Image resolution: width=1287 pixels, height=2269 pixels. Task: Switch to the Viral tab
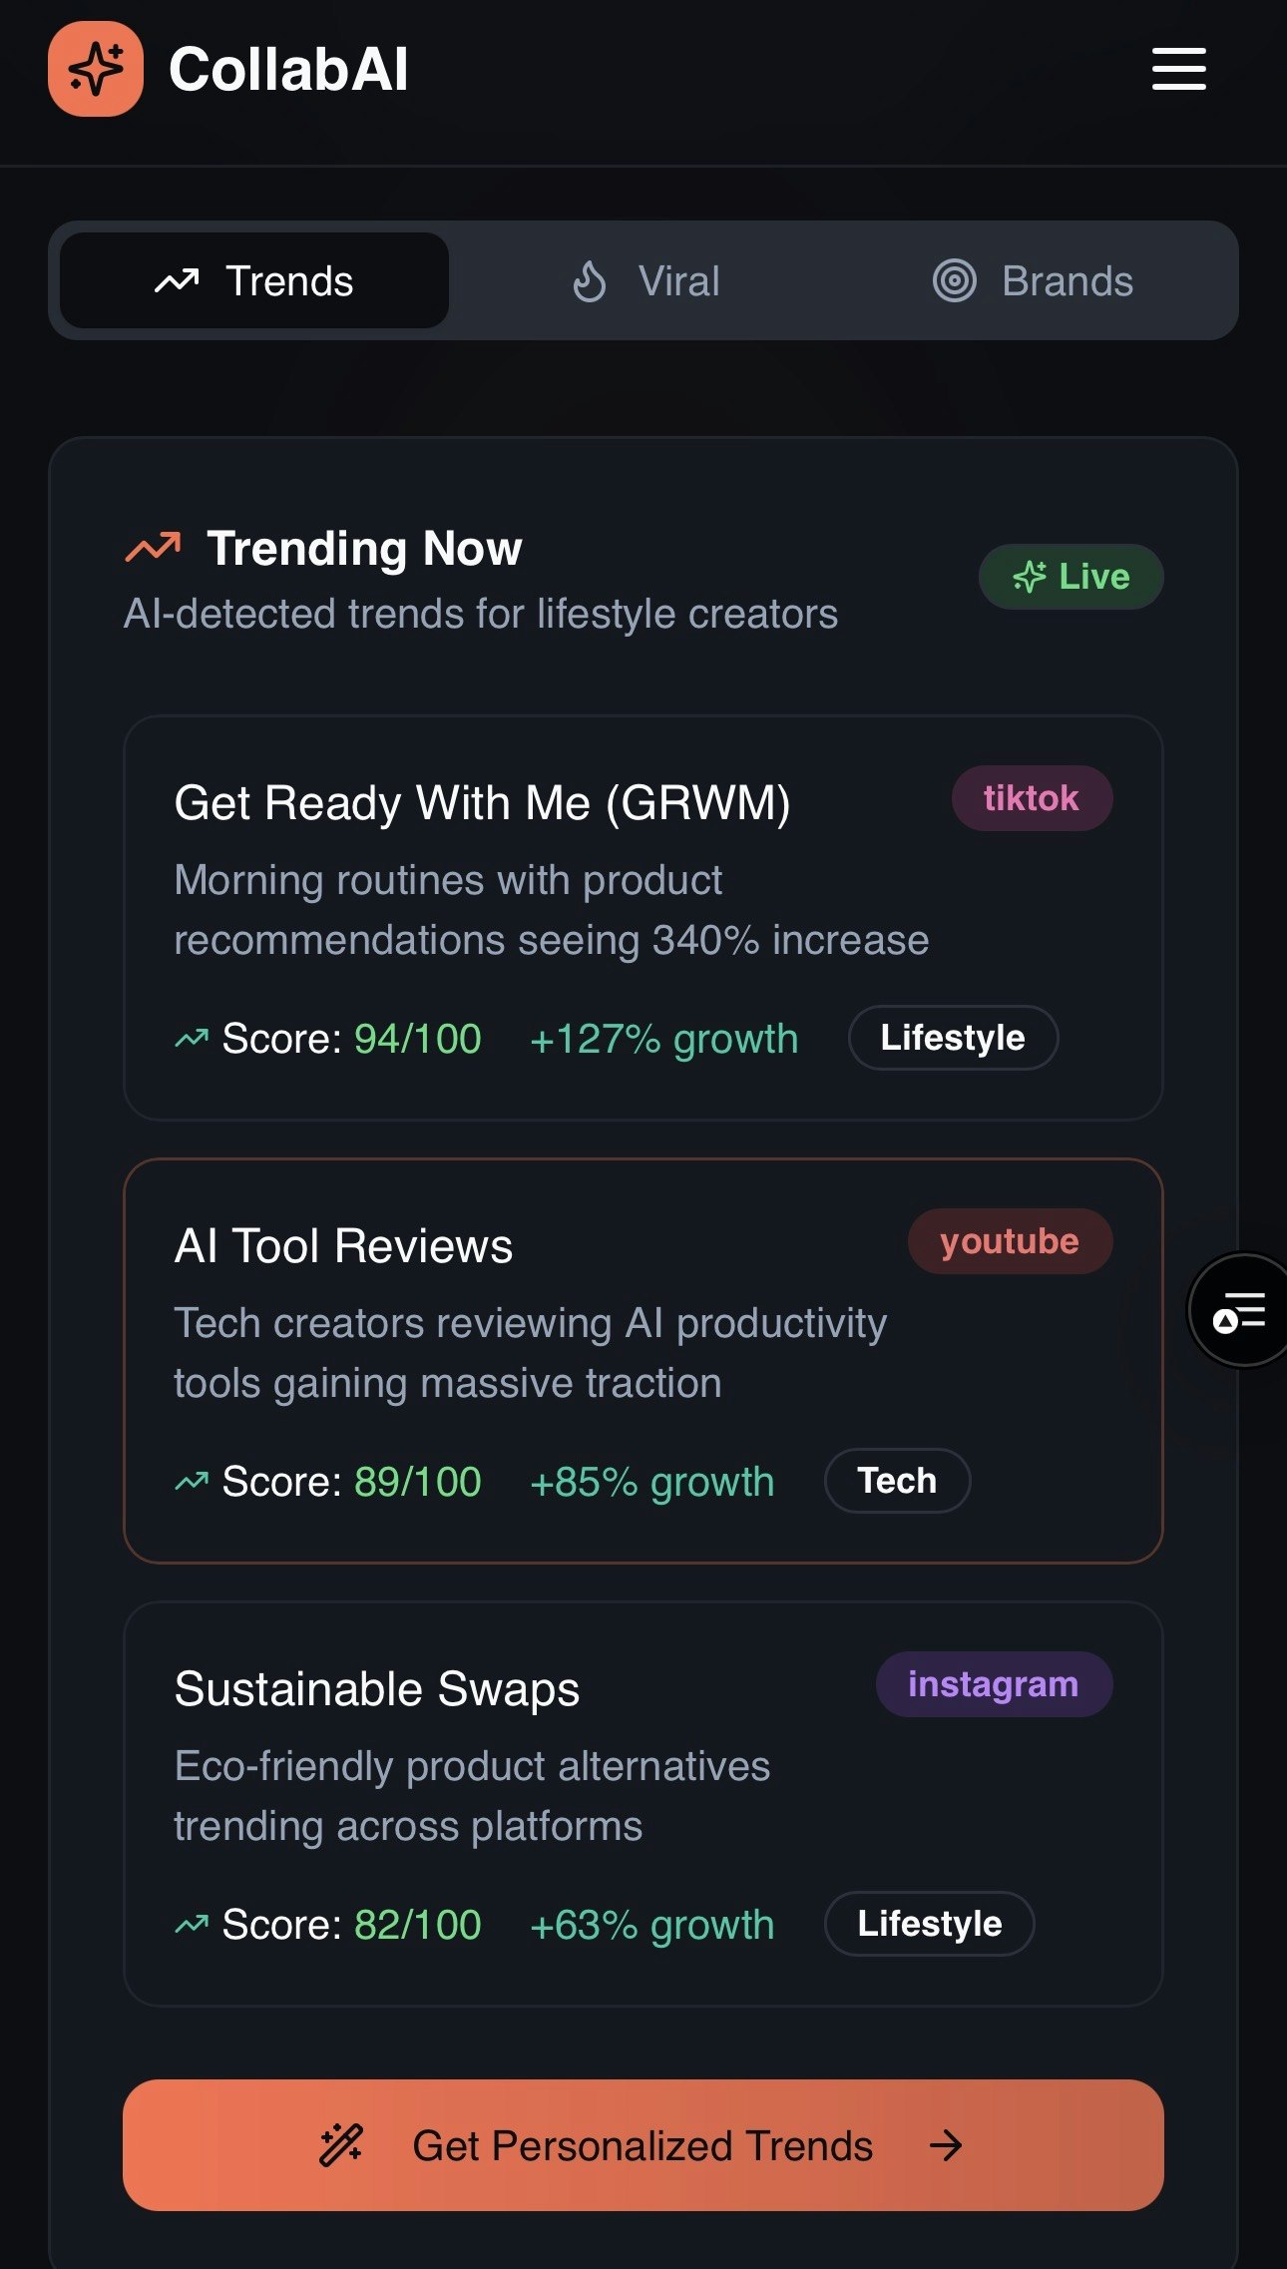pyautogui.click(x=643, y=280)
